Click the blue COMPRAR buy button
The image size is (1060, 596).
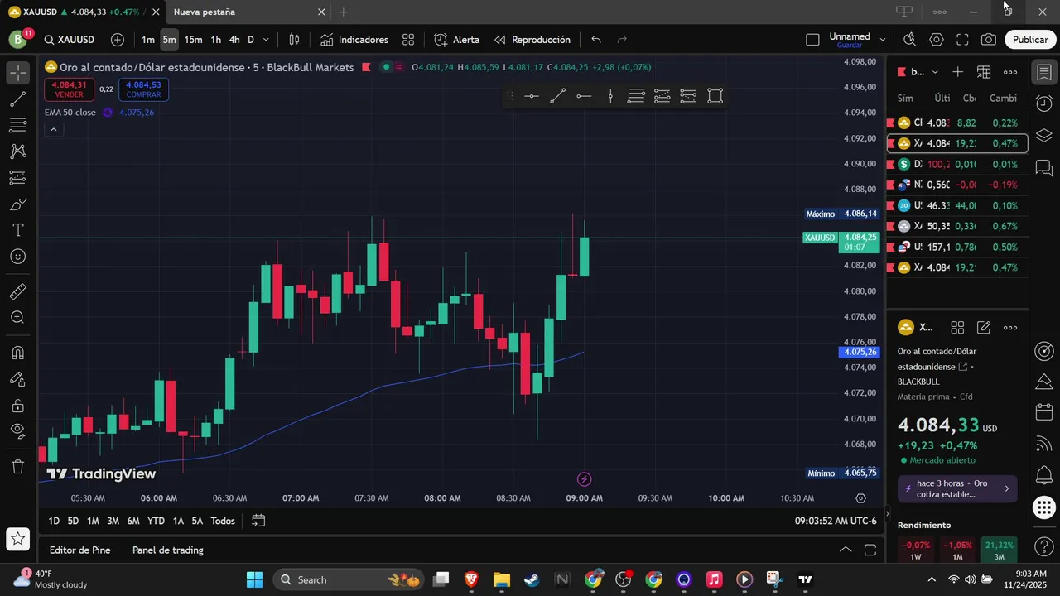[143, 89]
